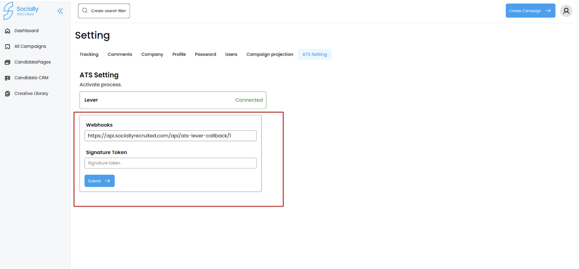Click the Create Campaign button
This screenshot has height=269, width=579.
click(530, 10)
